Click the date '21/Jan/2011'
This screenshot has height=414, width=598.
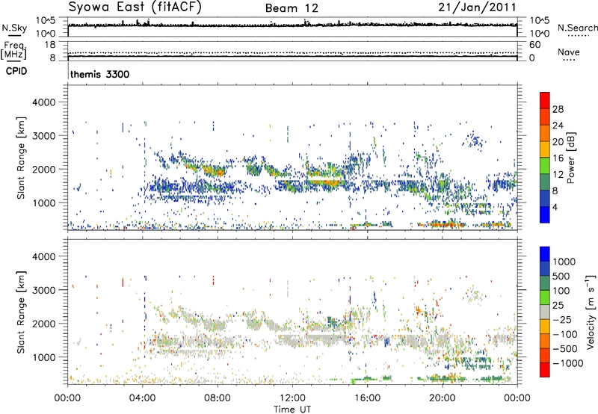pyautogui.click(x=477, y=7)
